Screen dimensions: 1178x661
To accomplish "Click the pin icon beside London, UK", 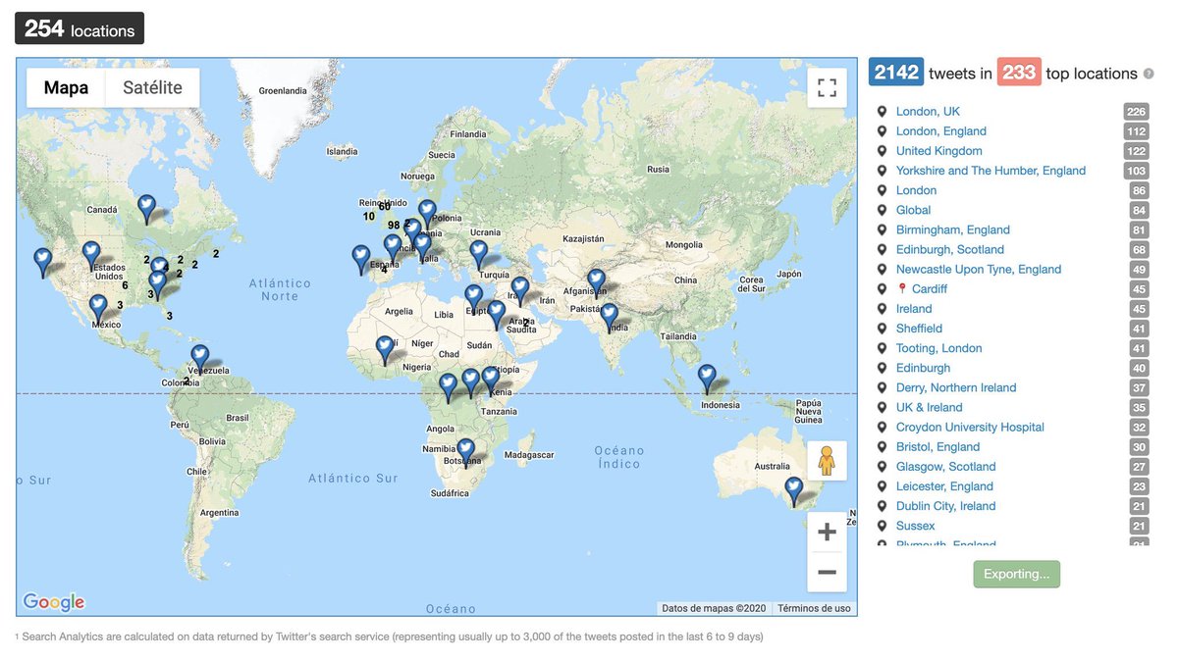I will click(x=882, y=112).
